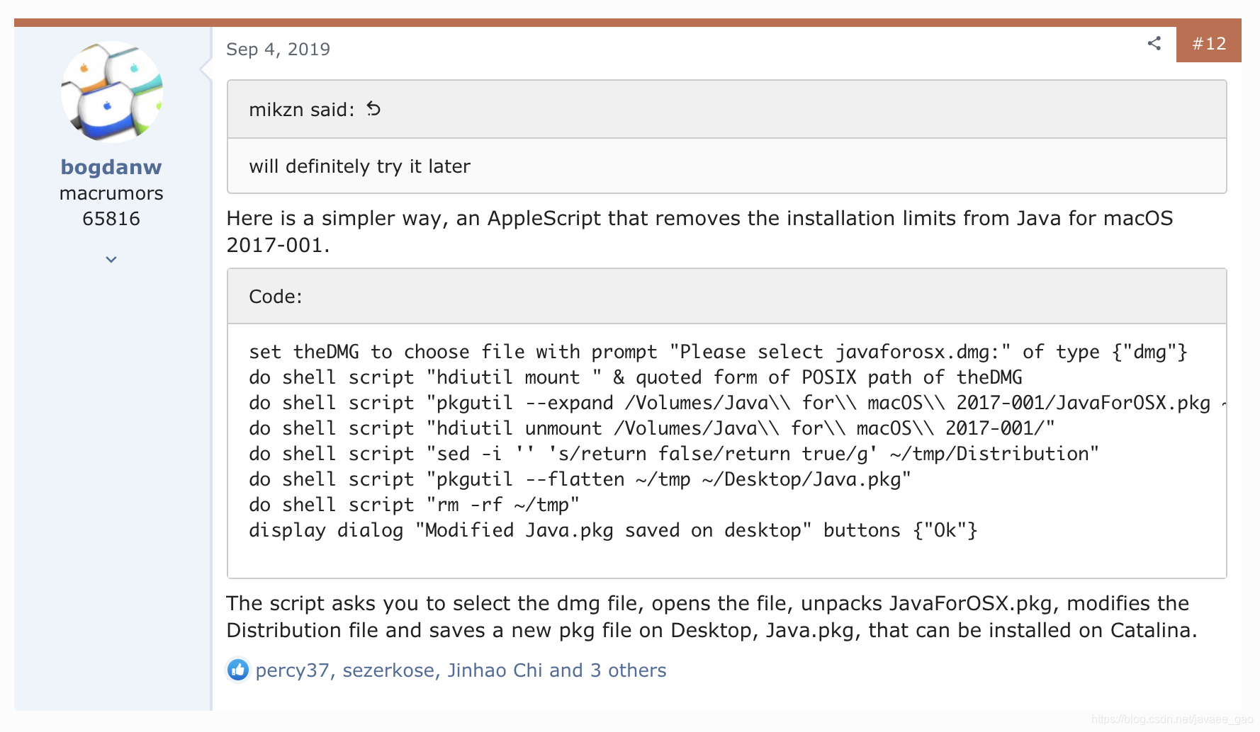Click the sentence 'Here is a simpler way'
Image resolution: width=1260 pixels, height=732 pixels.
(699, 231)
